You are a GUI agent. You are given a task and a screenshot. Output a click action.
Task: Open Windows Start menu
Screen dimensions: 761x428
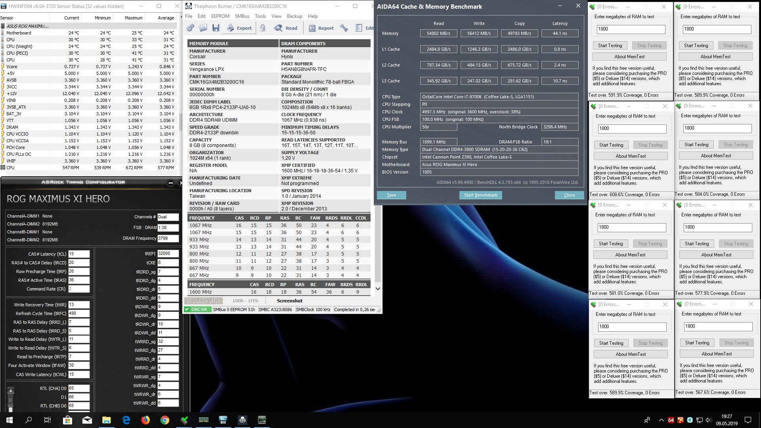[x=10, y=420]
